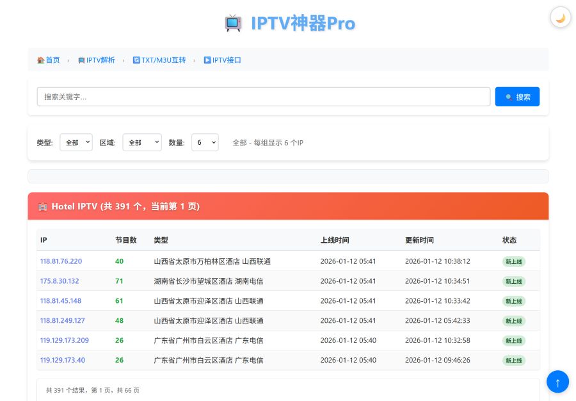
Task: Open the 类型 dropdown
Action: coord(76,142)
